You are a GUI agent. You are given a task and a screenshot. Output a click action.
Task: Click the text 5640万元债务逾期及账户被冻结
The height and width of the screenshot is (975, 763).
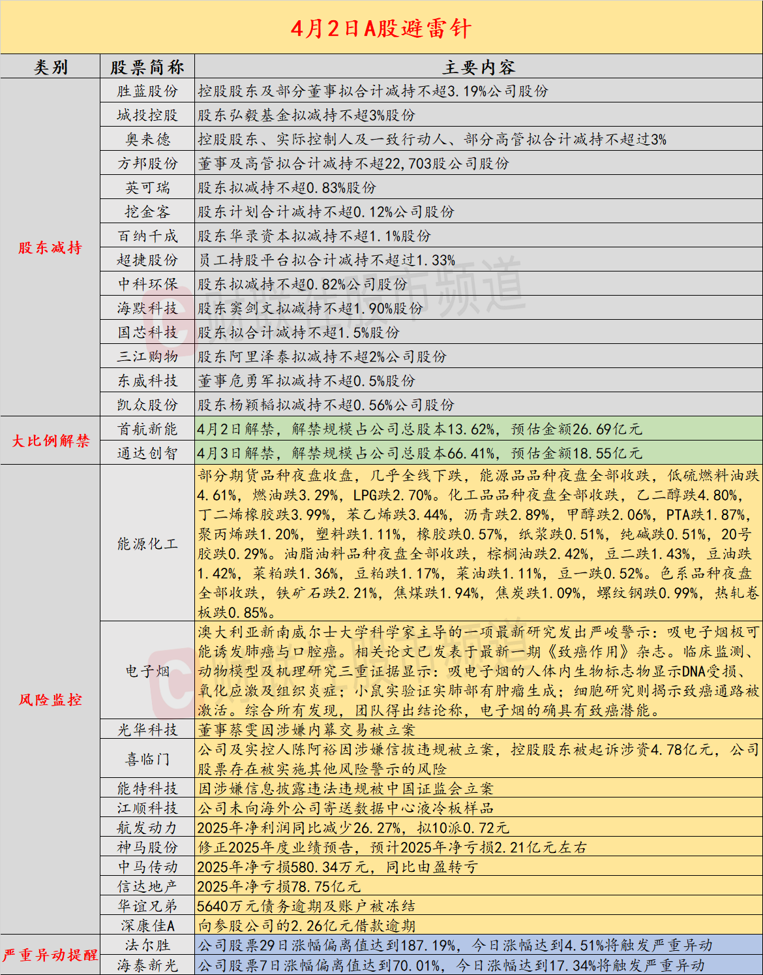click(x=307, y=906)
